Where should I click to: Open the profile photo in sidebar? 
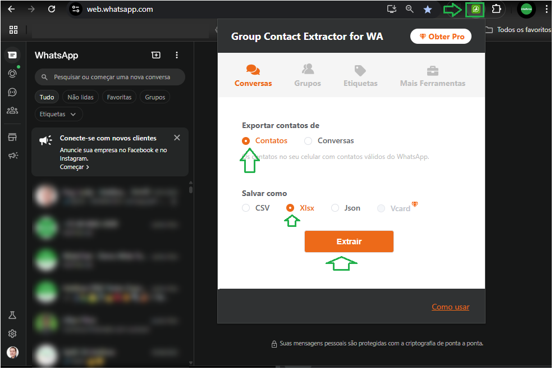coord(12,352)
